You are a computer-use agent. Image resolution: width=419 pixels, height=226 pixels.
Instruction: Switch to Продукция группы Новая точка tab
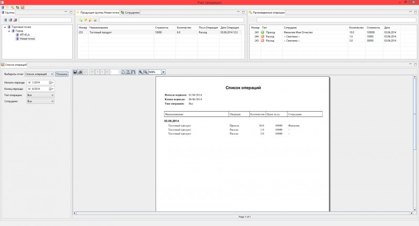pos(98,13)
